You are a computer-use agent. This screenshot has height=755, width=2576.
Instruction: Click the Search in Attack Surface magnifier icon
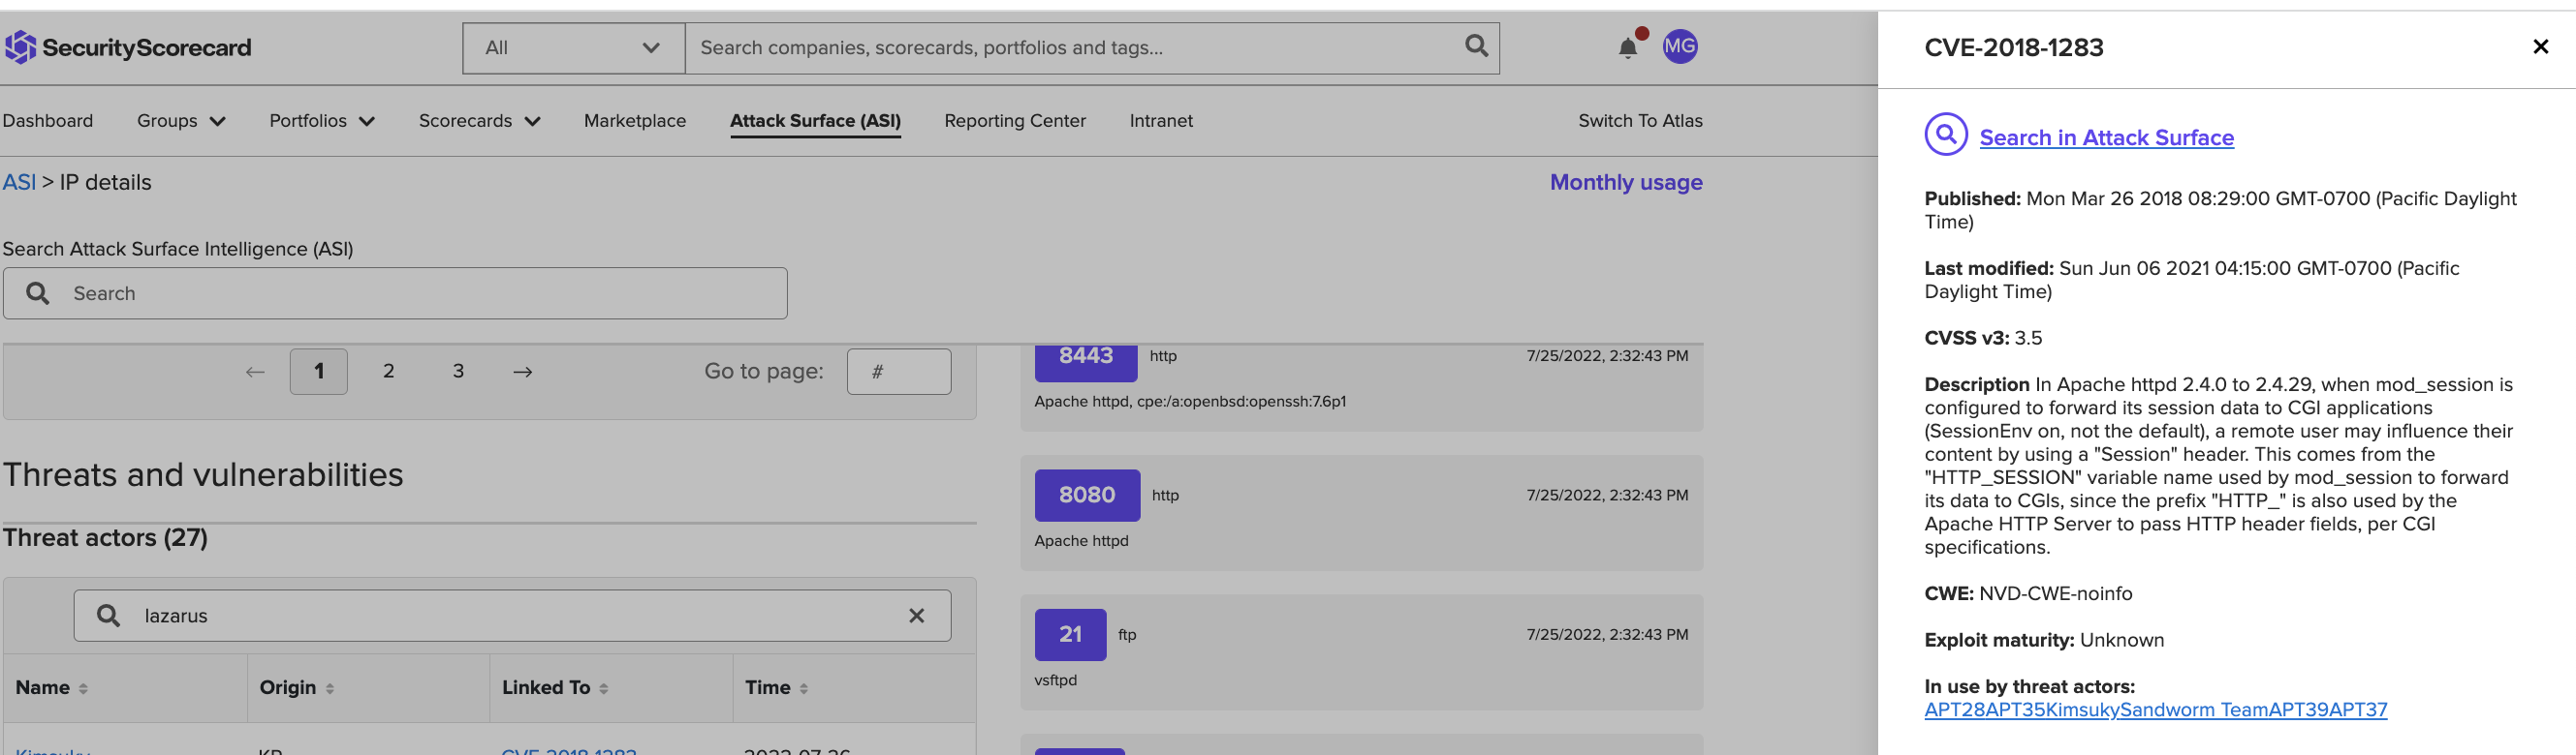pos(1946,135)
